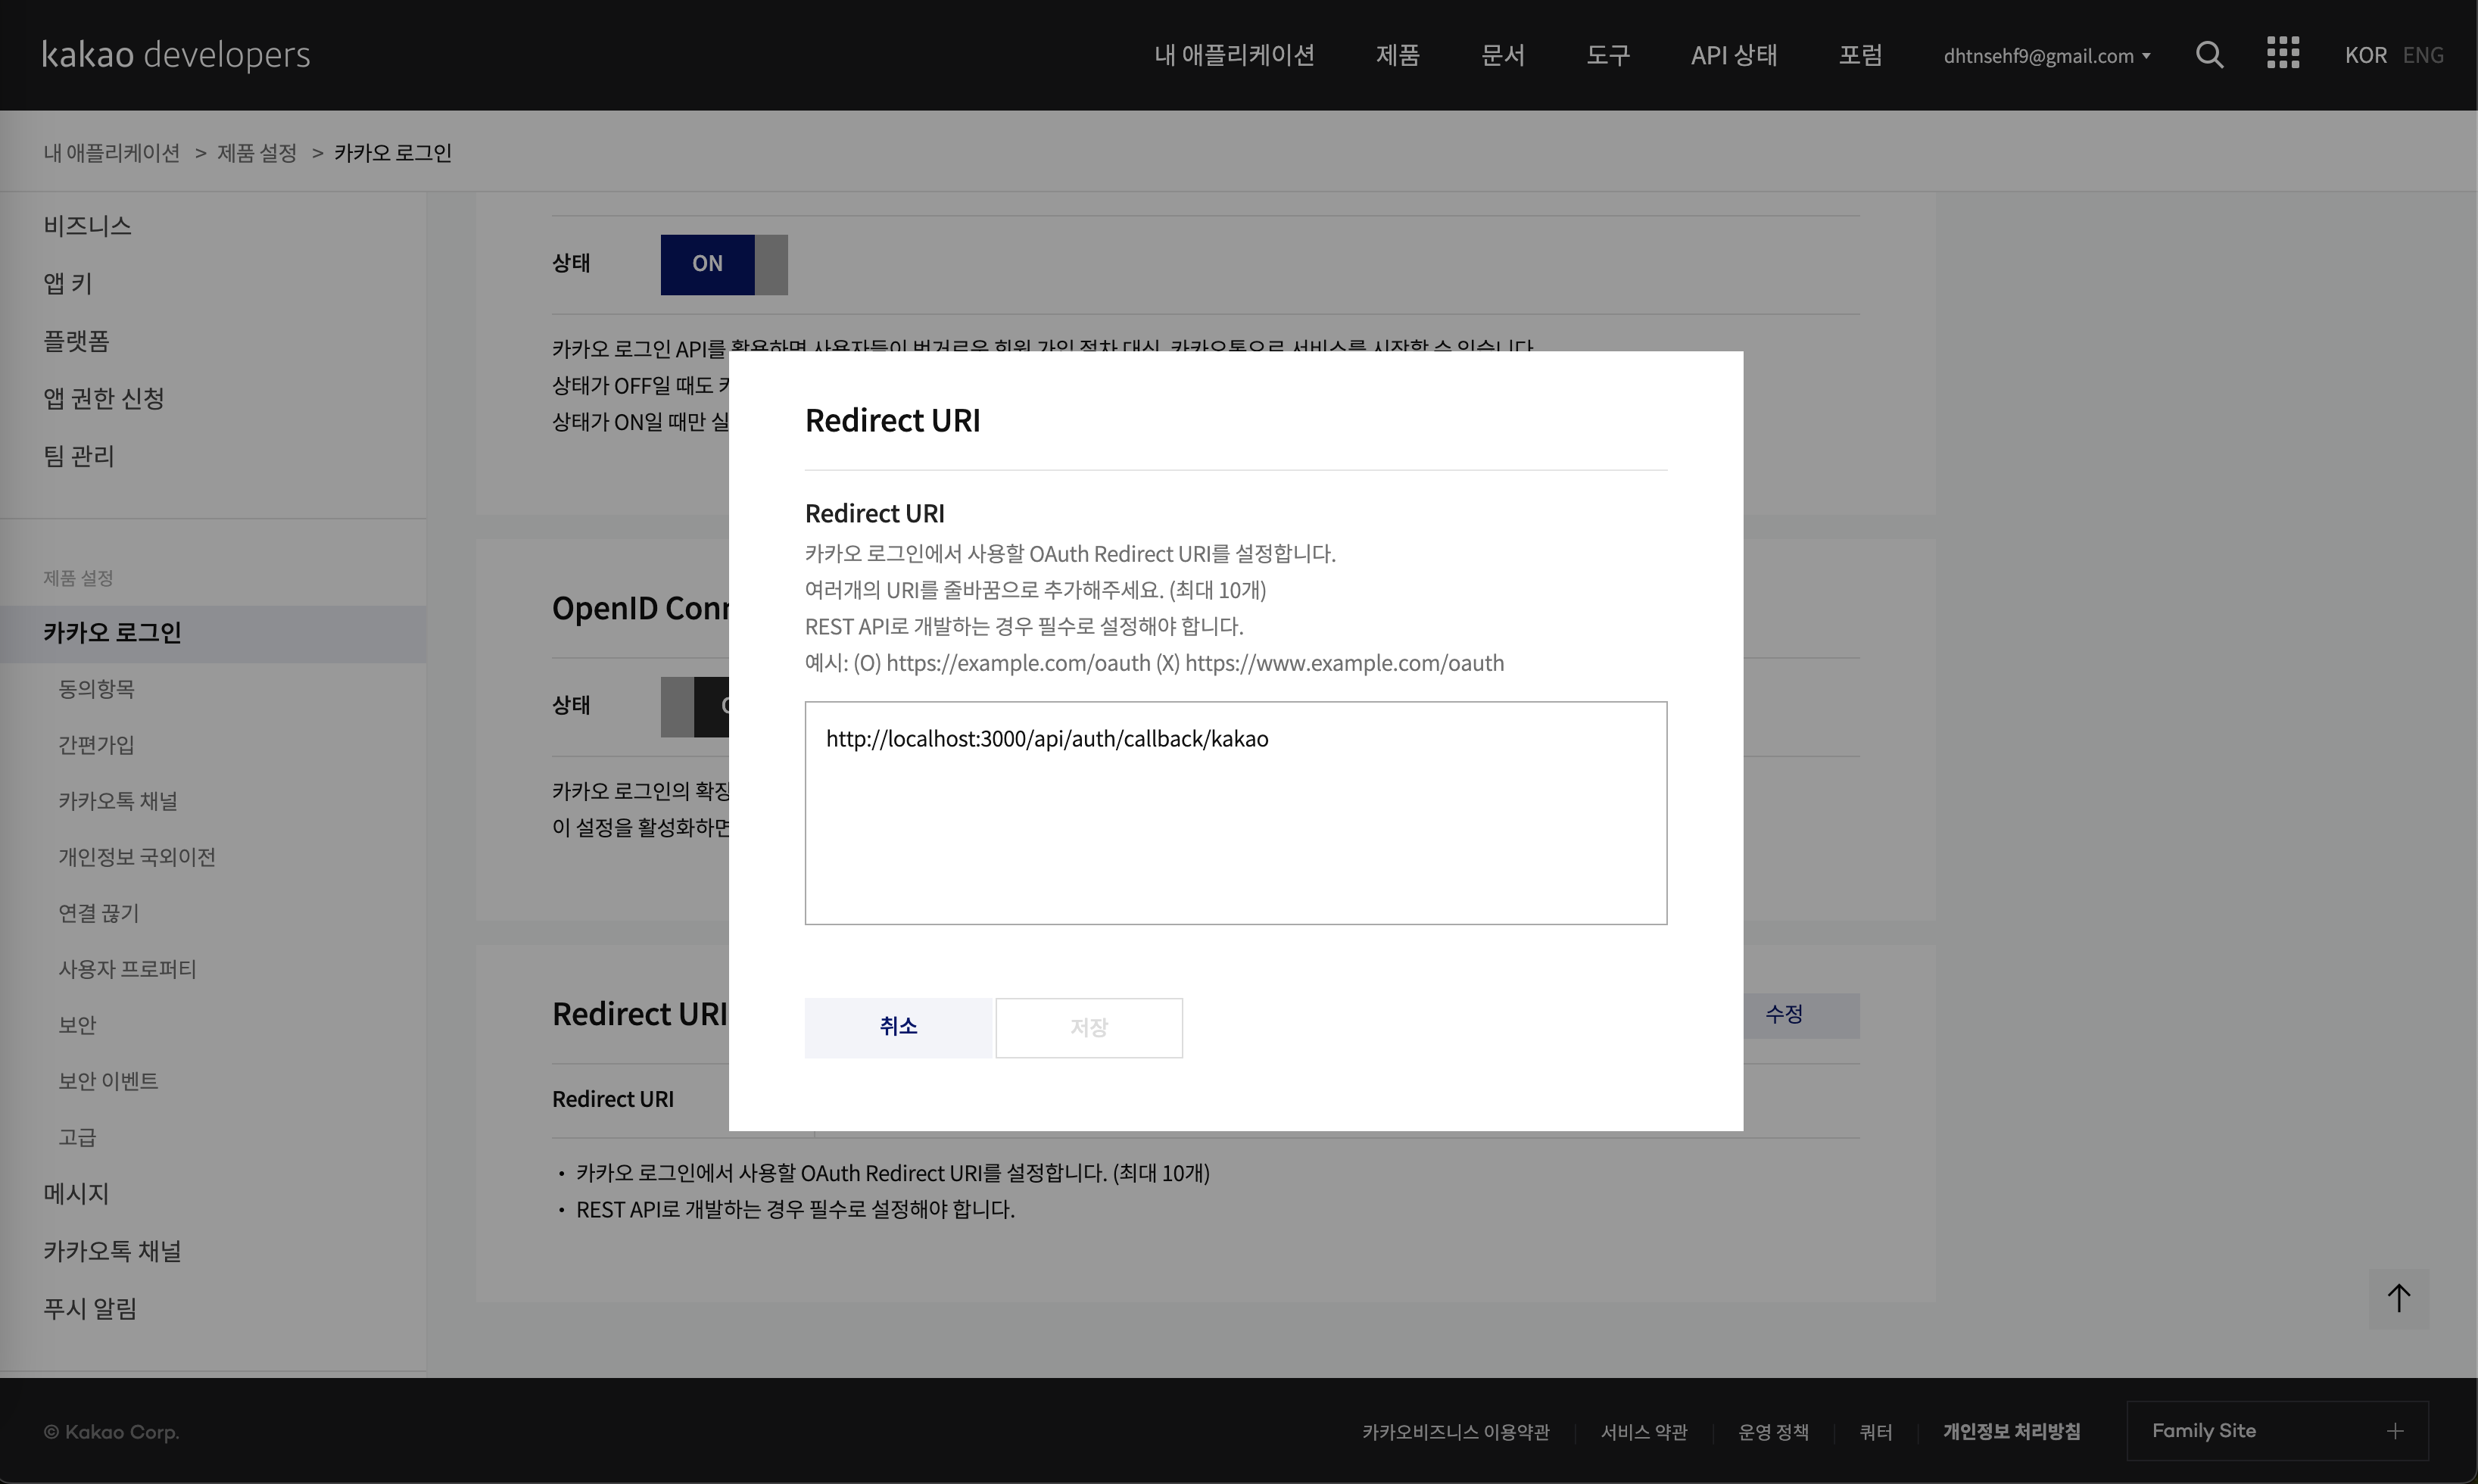Screen dimensions: 2478x1484
Task: Open the 포럼 menu item
Action: tap(1860, 55)
